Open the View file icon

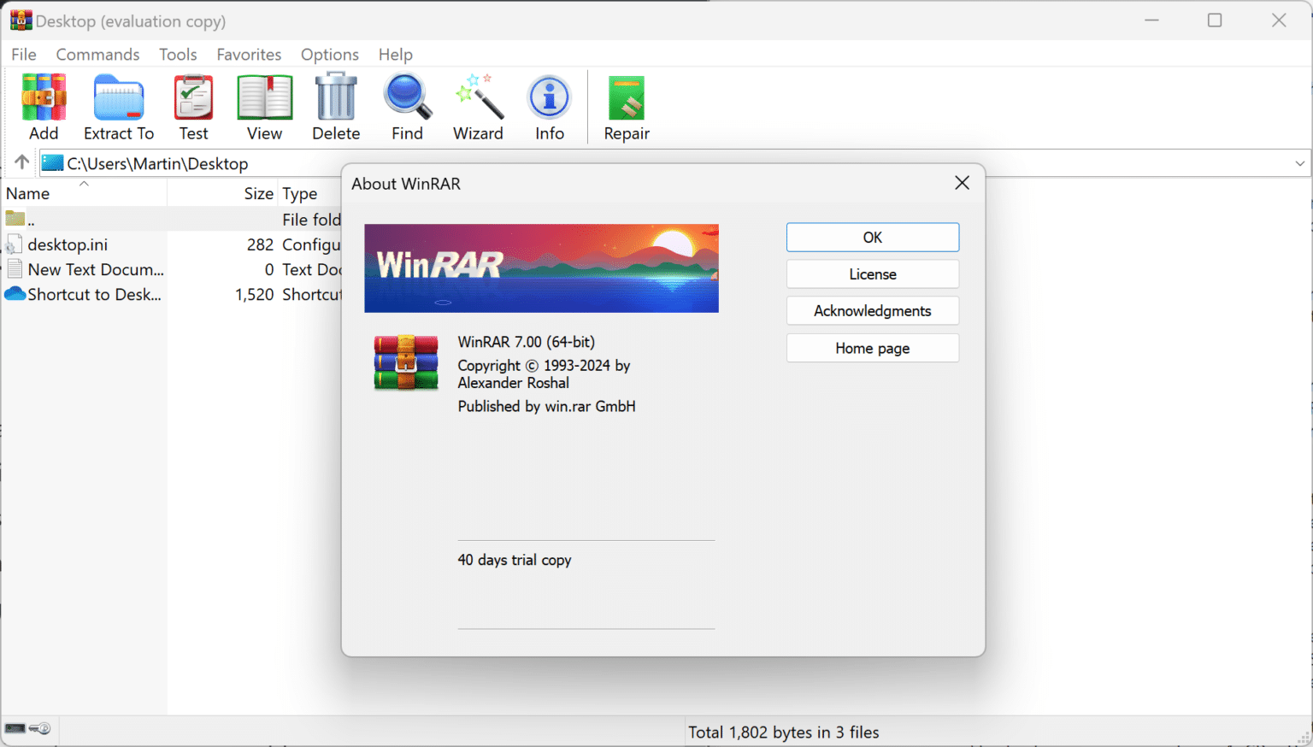point(263,103)
